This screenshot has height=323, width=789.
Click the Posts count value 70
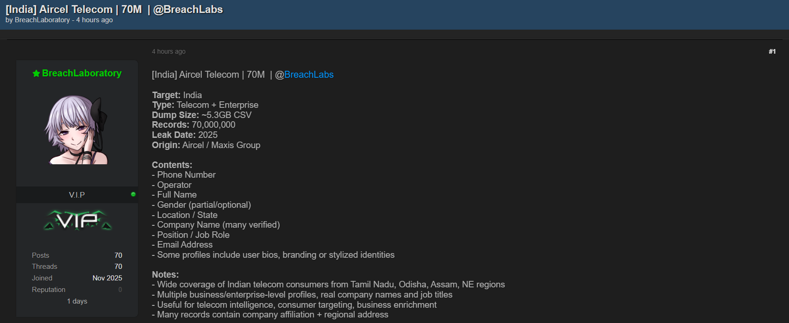click(x=118, y=255)
